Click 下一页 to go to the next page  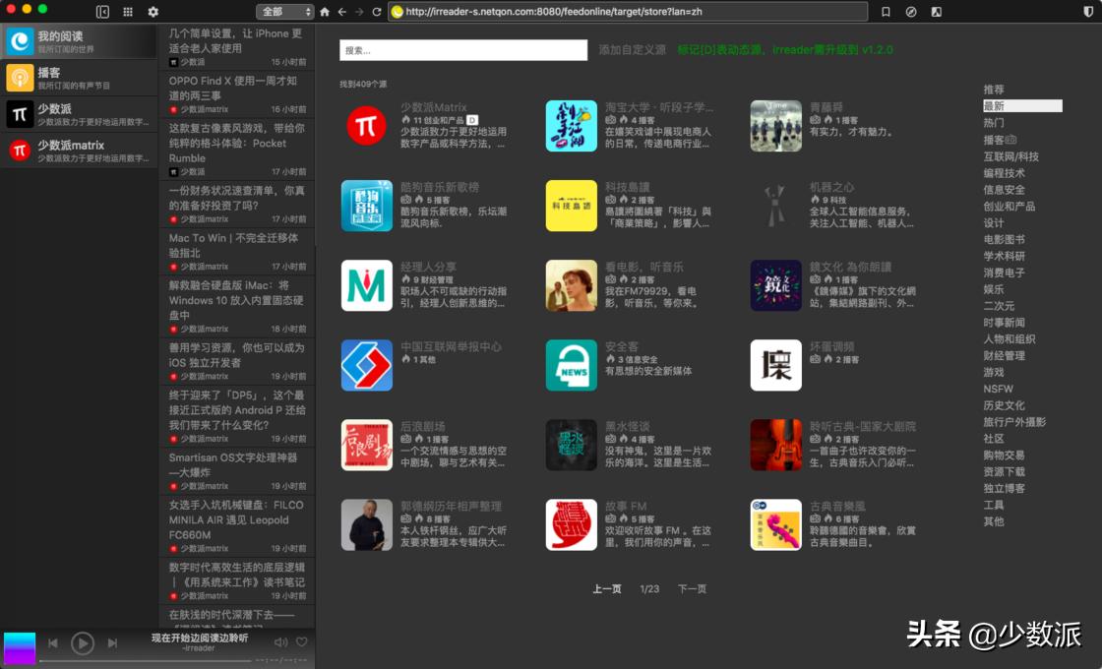click(x=691, y=586)
